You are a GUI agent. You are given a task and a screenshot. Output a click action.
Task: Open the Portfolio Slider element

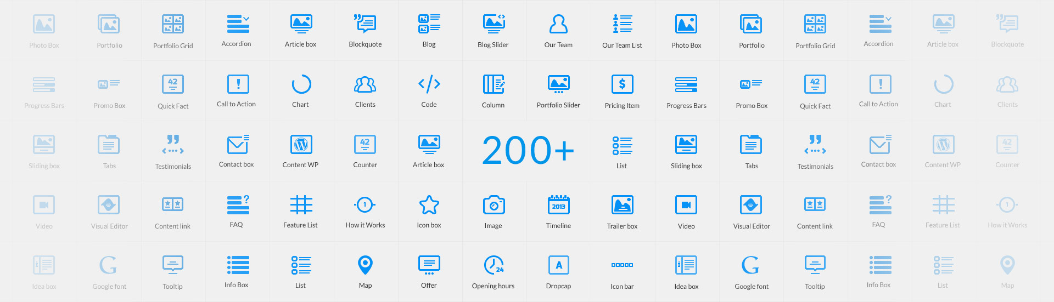558,84
